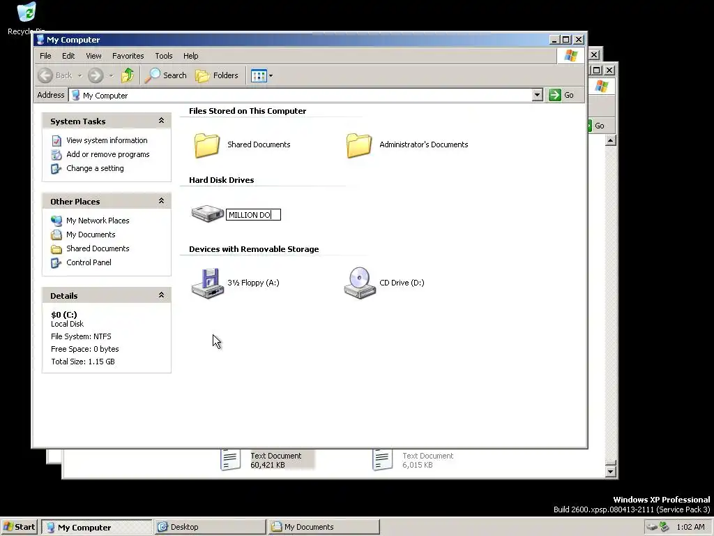Click the Files Stored on This Computer heading

click(x=248, y=111)
